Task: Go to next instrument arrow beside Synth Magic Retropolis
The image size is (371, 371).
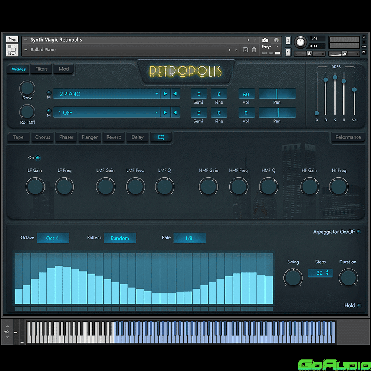Action: tap(255, 40)
